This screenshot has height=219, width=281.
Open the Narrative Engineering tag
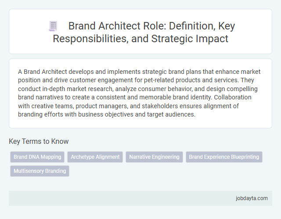(154, 157)
